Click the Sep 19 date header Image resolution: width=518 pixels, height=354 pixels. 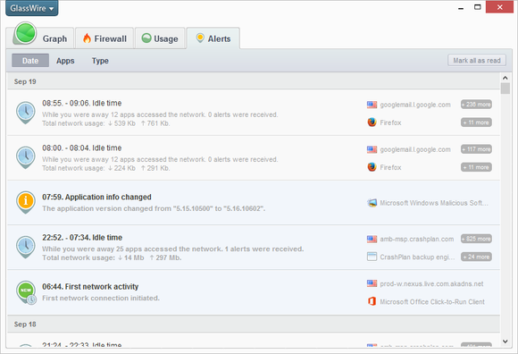254,81
